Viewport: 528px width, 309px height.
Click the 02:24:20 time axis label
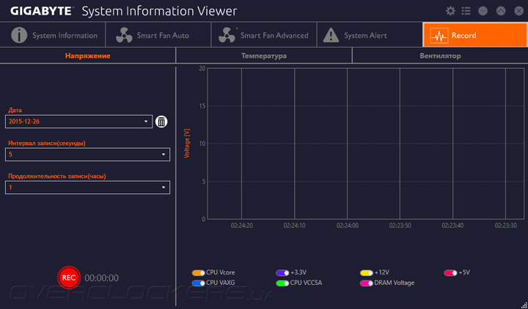coord(242,226)
